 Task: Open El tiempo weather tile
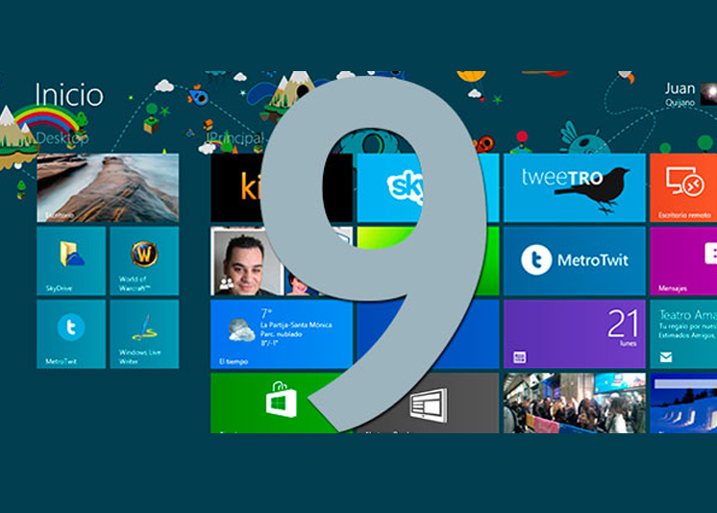282,334
